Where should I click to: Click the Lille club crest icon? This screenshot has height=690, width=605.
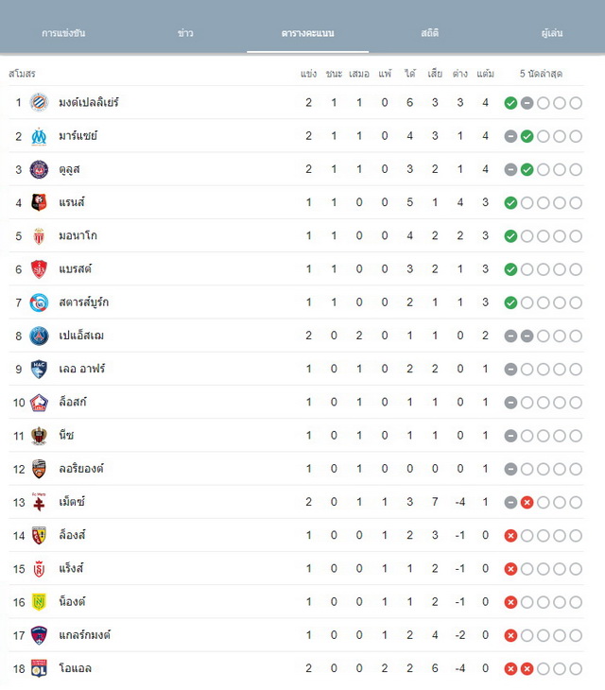(x=39, y=403)
